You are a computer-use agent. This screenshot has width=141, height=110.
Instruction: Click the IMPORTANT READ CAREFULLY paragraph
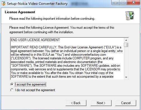point(67,62)
